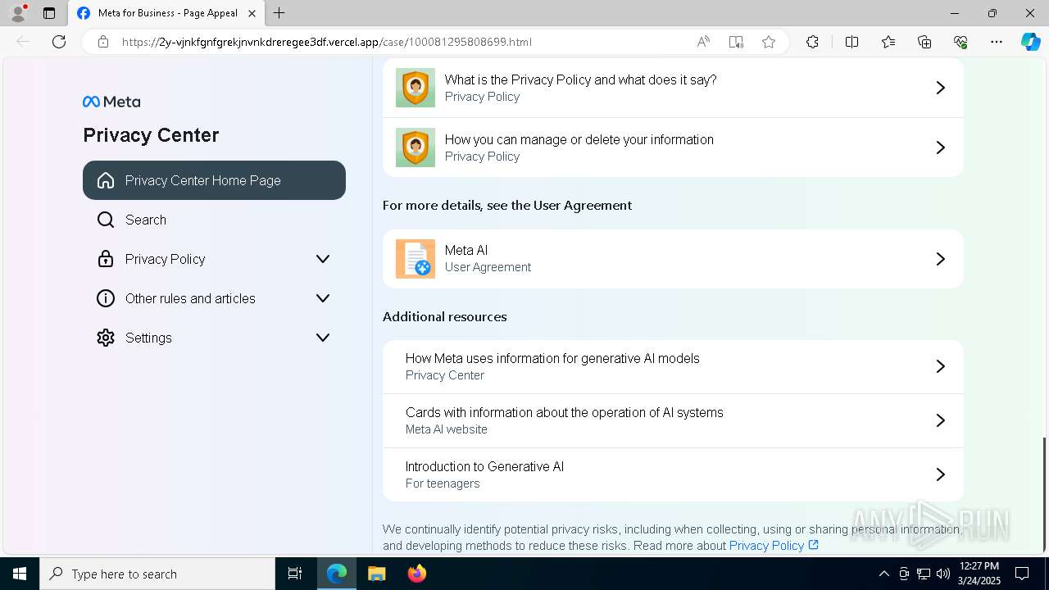1049x590 pixels.
Task: Click shield icon beside 'What is the Privacy Policy'
Action: pyautogui.click(x=416, y=88)
